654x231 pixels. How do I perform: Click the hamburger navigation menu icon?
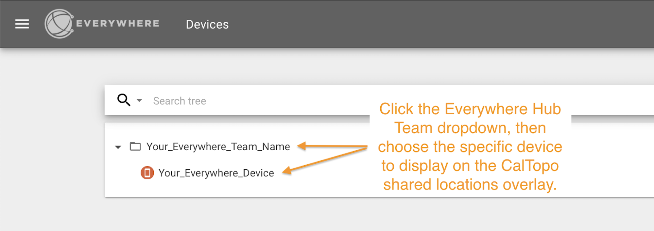22,24
